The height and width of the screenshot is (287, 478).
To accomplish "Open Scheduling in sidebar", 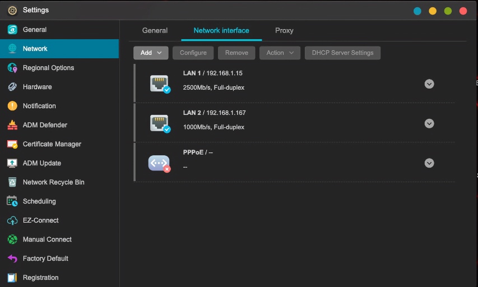I will pyautogui.click(x=59, y=201).
